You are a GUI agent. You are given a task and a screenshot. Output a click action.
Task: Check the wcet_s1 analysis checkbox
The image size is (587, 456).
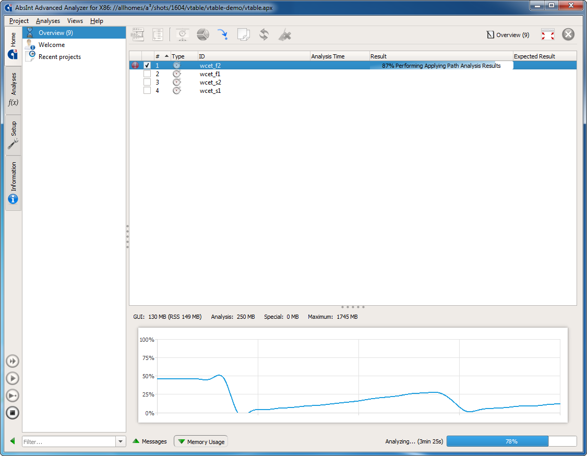(147, 90)
